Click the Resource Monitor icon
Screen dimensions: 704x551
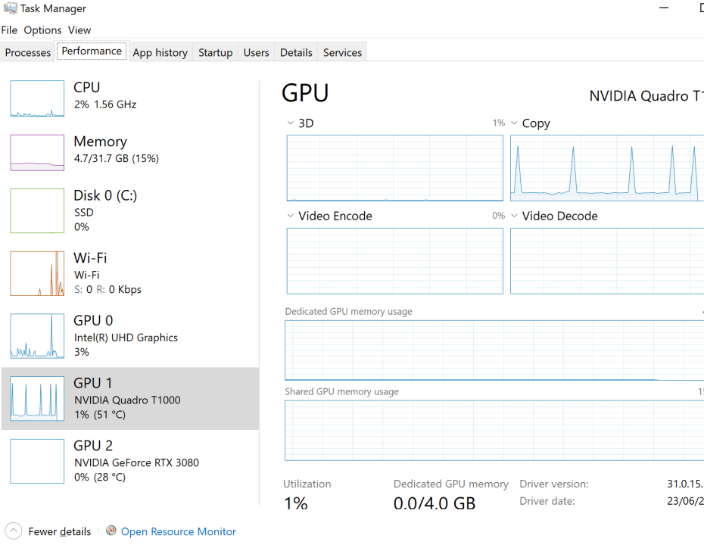(111, 531)
